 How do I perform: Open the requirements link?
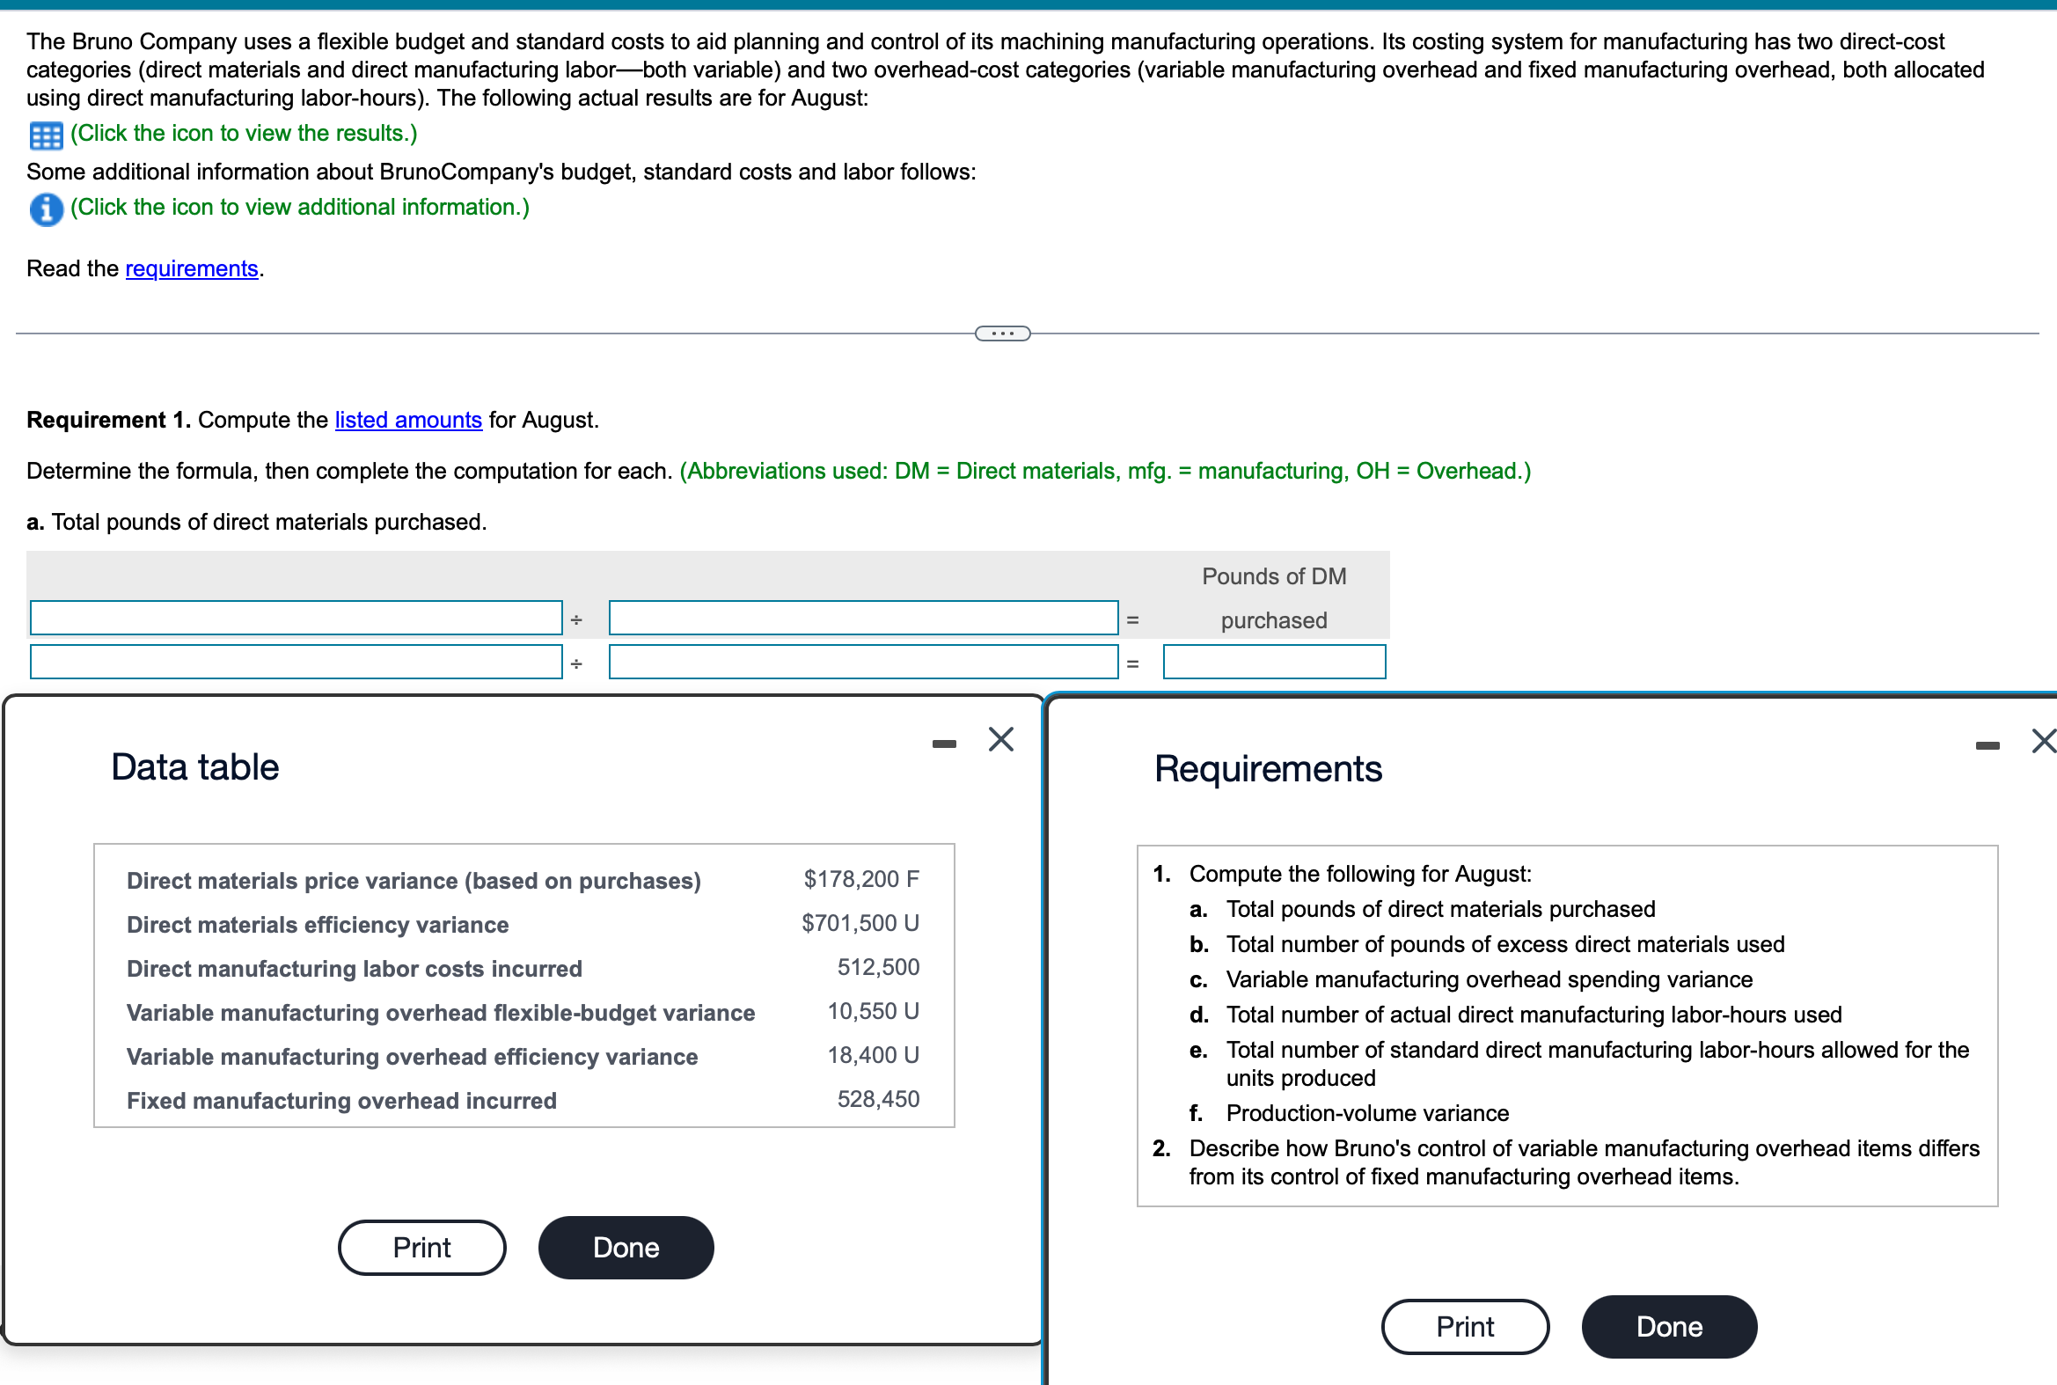192,268
